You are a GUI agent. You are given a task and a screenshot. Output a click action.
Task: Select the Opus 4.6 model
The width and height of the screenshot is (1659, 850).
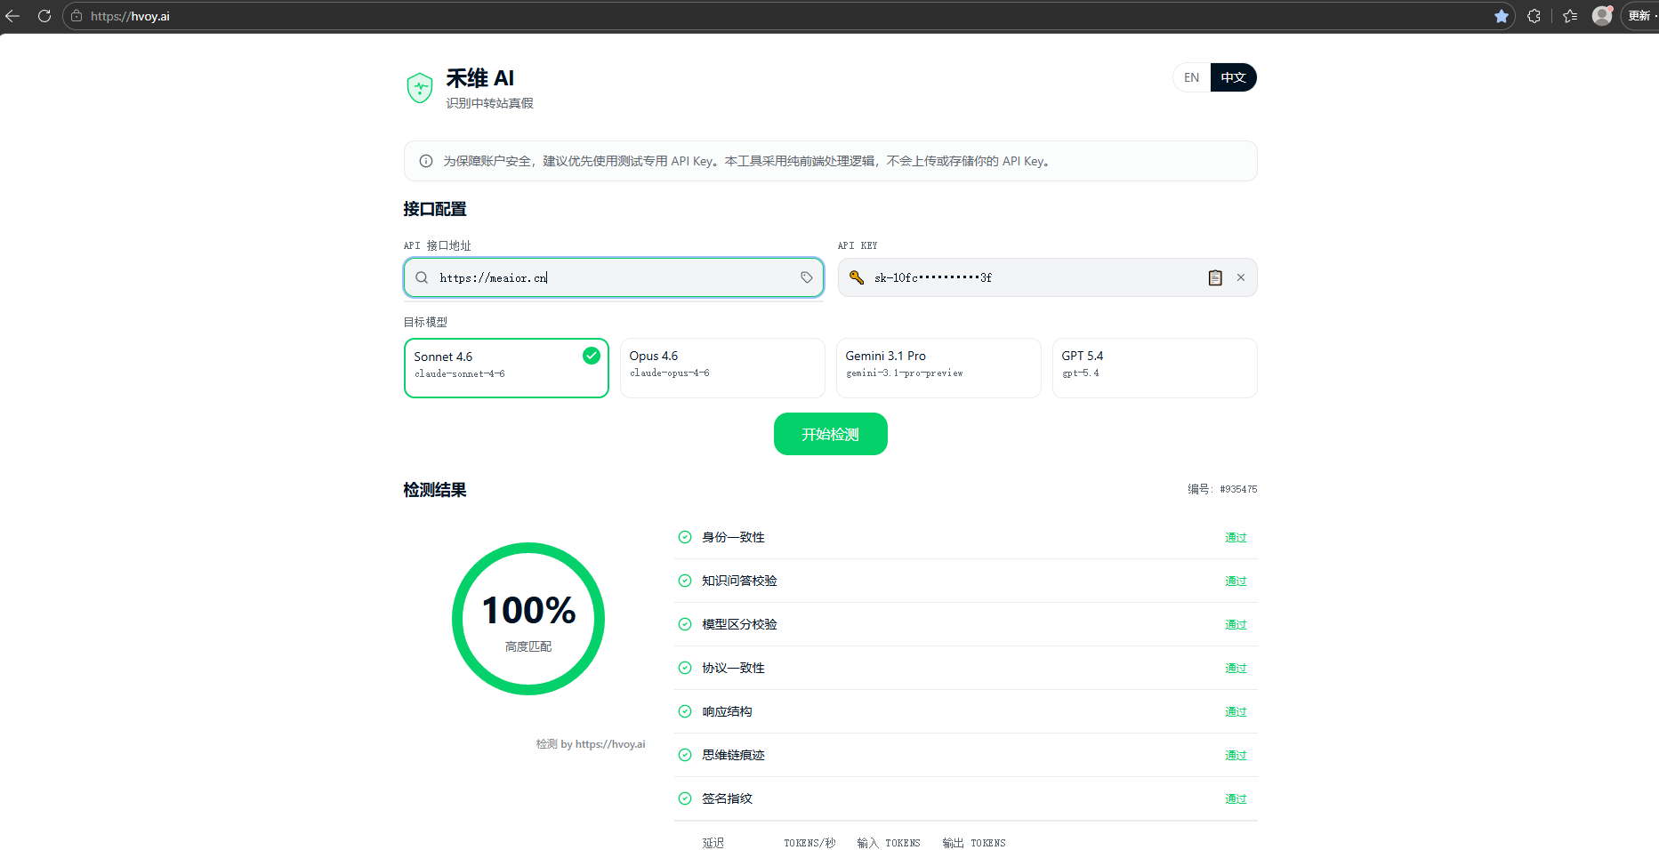(x=721, y=367)
